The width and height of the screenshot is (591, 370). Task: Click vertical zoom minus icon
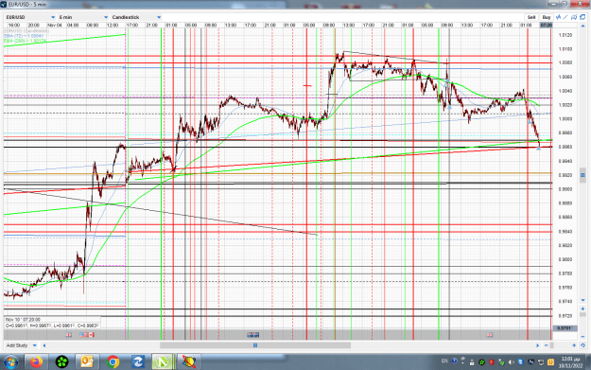pos(582,337)
